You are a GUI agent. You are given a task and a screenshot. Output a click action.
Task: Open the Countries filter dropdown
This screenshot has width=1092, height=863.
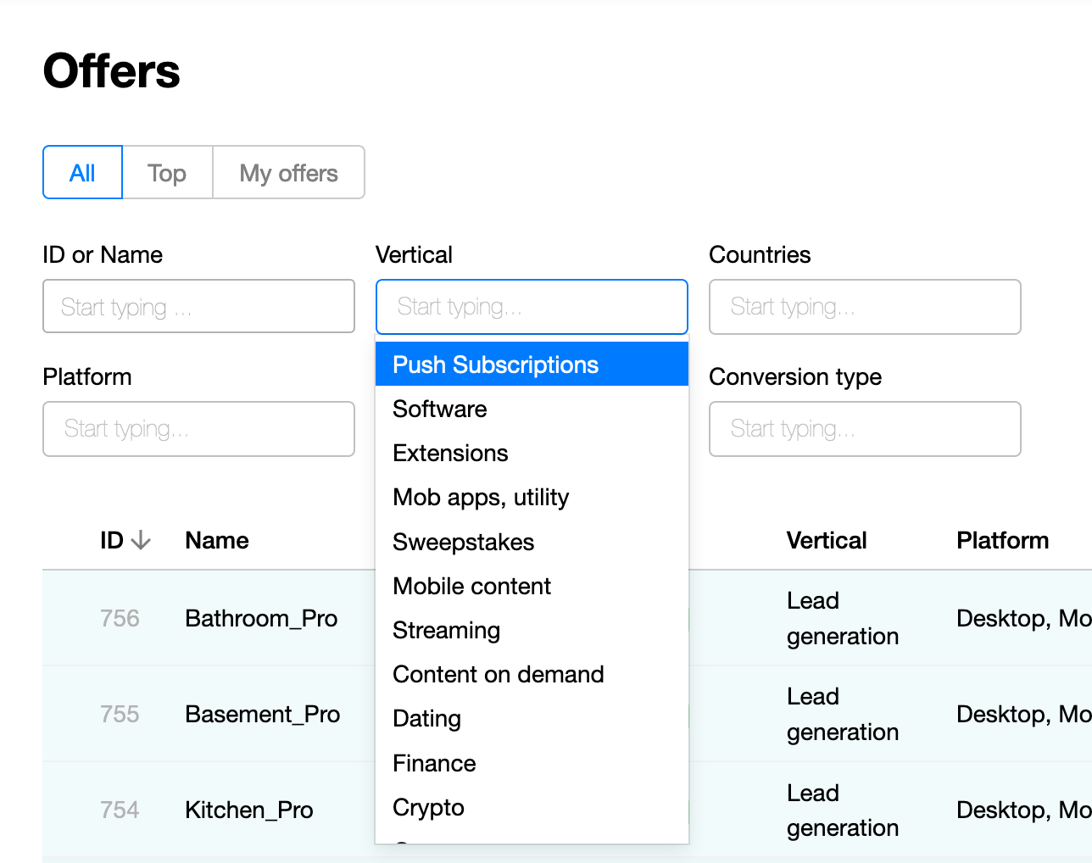864,307
